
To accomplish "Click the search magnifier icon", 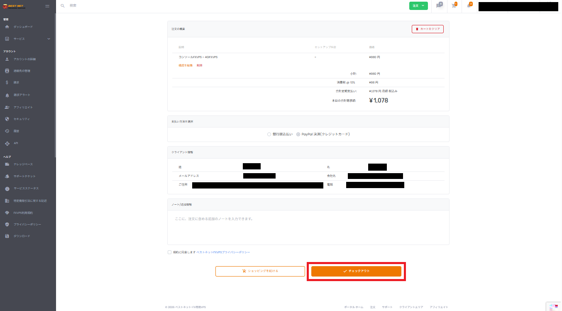I will [63, 6].
